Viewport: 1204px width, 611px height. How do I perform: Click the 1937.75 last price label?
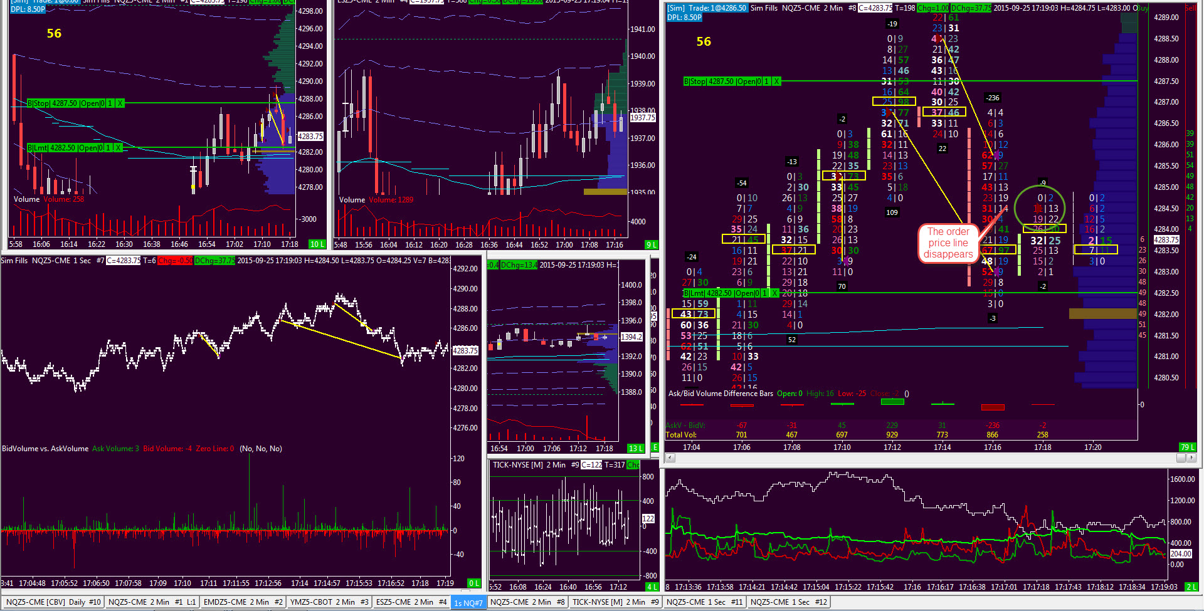coord(642,118)
